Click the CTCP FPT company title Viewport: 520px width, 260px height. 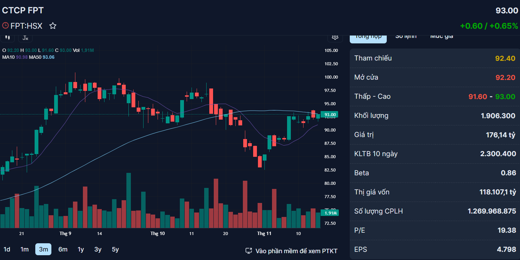(23, 11)
